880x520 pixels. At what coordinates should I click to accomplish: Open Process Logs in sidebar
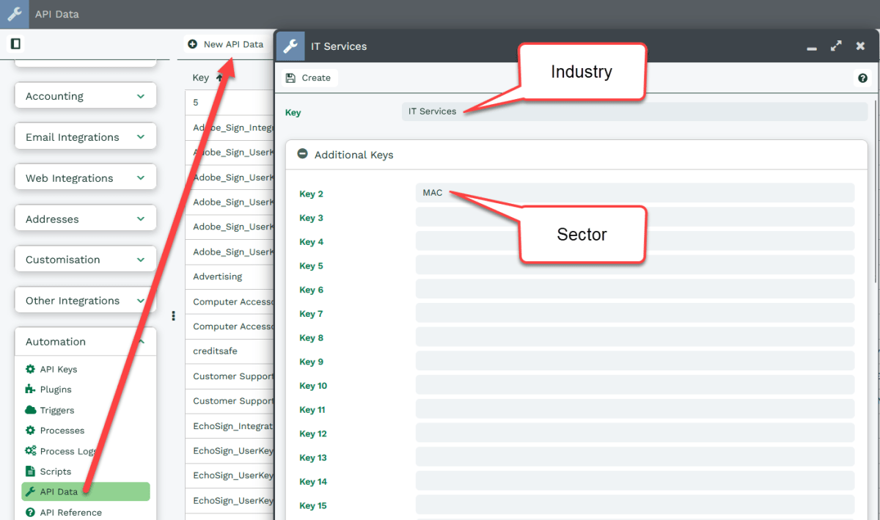[x=66, y=451]
